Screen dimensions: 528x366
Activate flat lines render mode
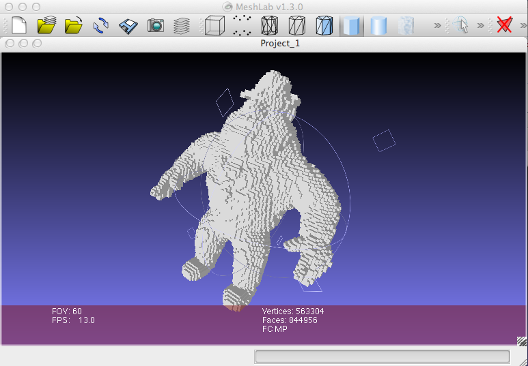[324, 26]
